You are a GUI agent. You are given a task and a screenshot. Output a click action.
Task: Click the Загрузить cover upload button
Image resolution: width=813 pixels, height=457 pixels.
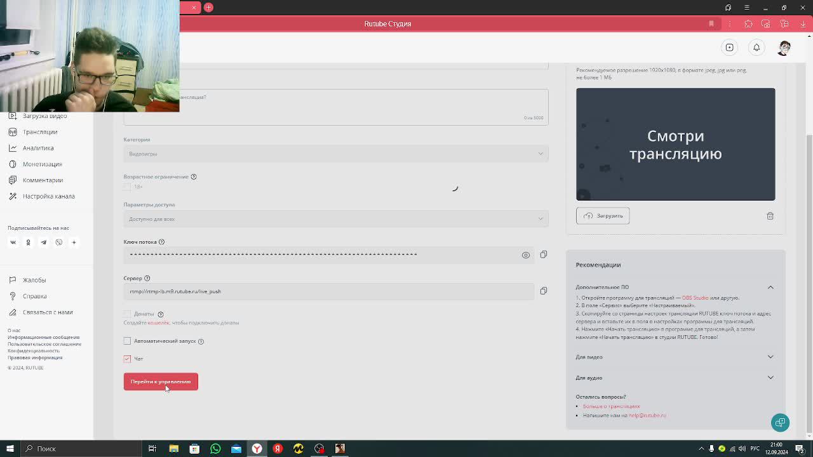(x=603, y=216)
